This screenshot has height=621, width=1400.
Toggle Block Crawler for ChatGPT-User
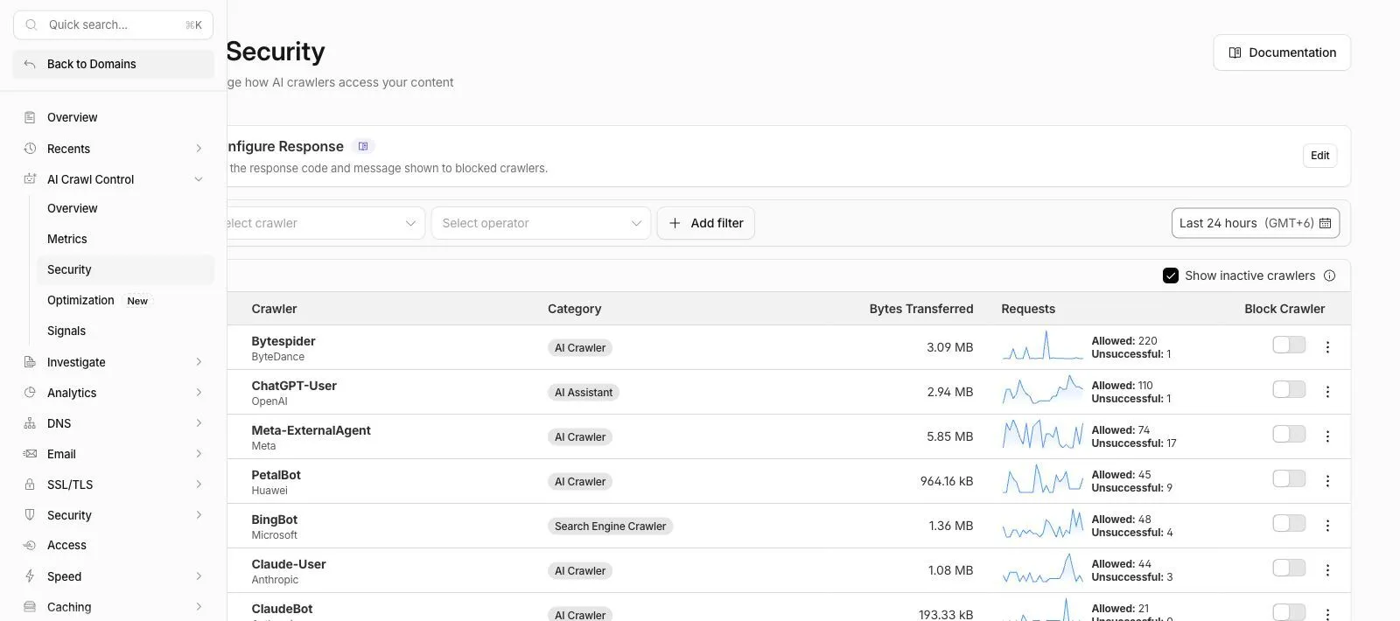1289,389
